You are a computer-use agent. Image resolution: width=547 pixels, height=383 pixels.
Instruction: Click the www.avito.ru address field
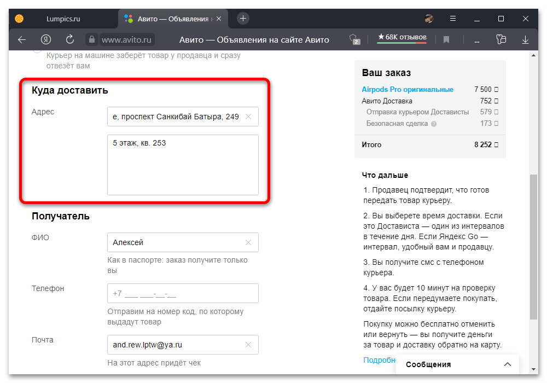point(126,40)
